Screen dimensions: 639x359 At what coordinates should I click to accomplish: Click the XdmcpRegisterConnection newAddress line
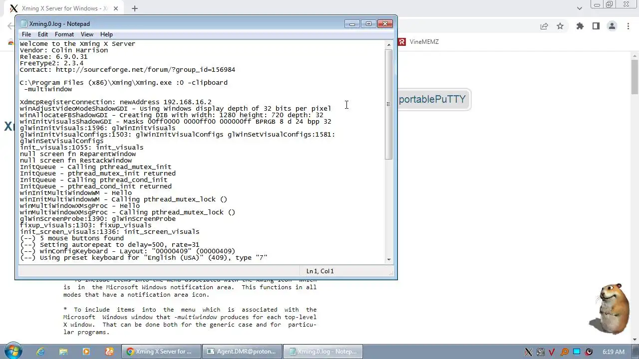point(116,102)
